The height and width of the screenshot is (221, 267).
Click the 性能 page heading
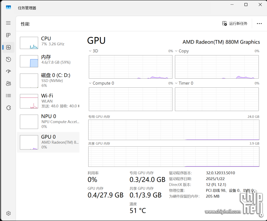tap(25, 24)
